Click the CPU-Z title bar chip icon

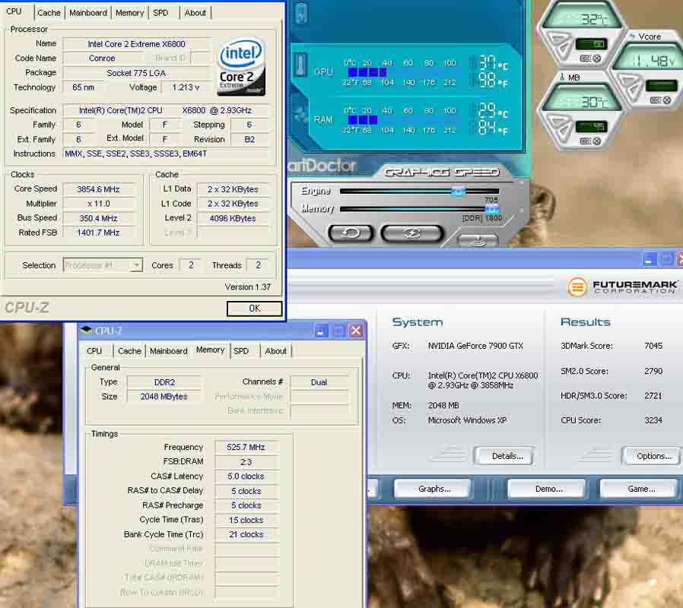coord(86,331)
